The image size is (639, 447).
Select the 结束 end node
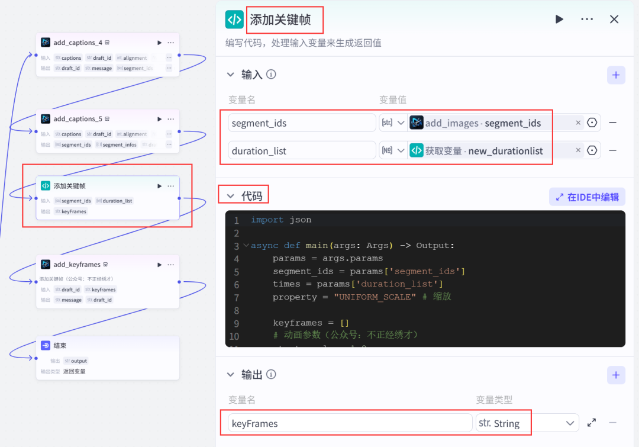pos(107,346)
